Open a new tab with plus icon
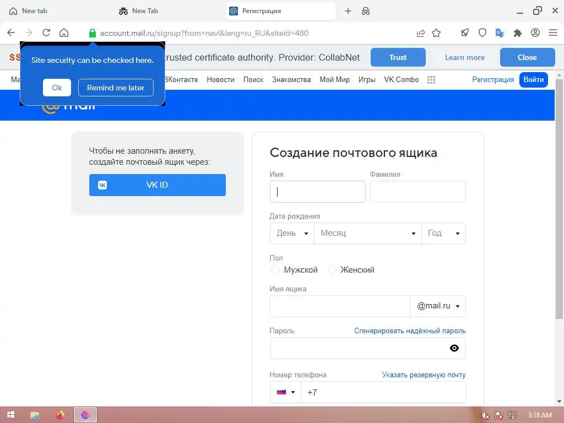The image size is (564, 423). point(348,11)
